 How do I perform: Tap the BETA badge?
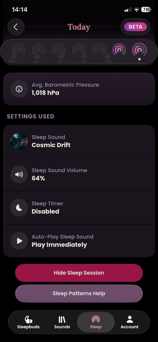[x=135, y=27]
